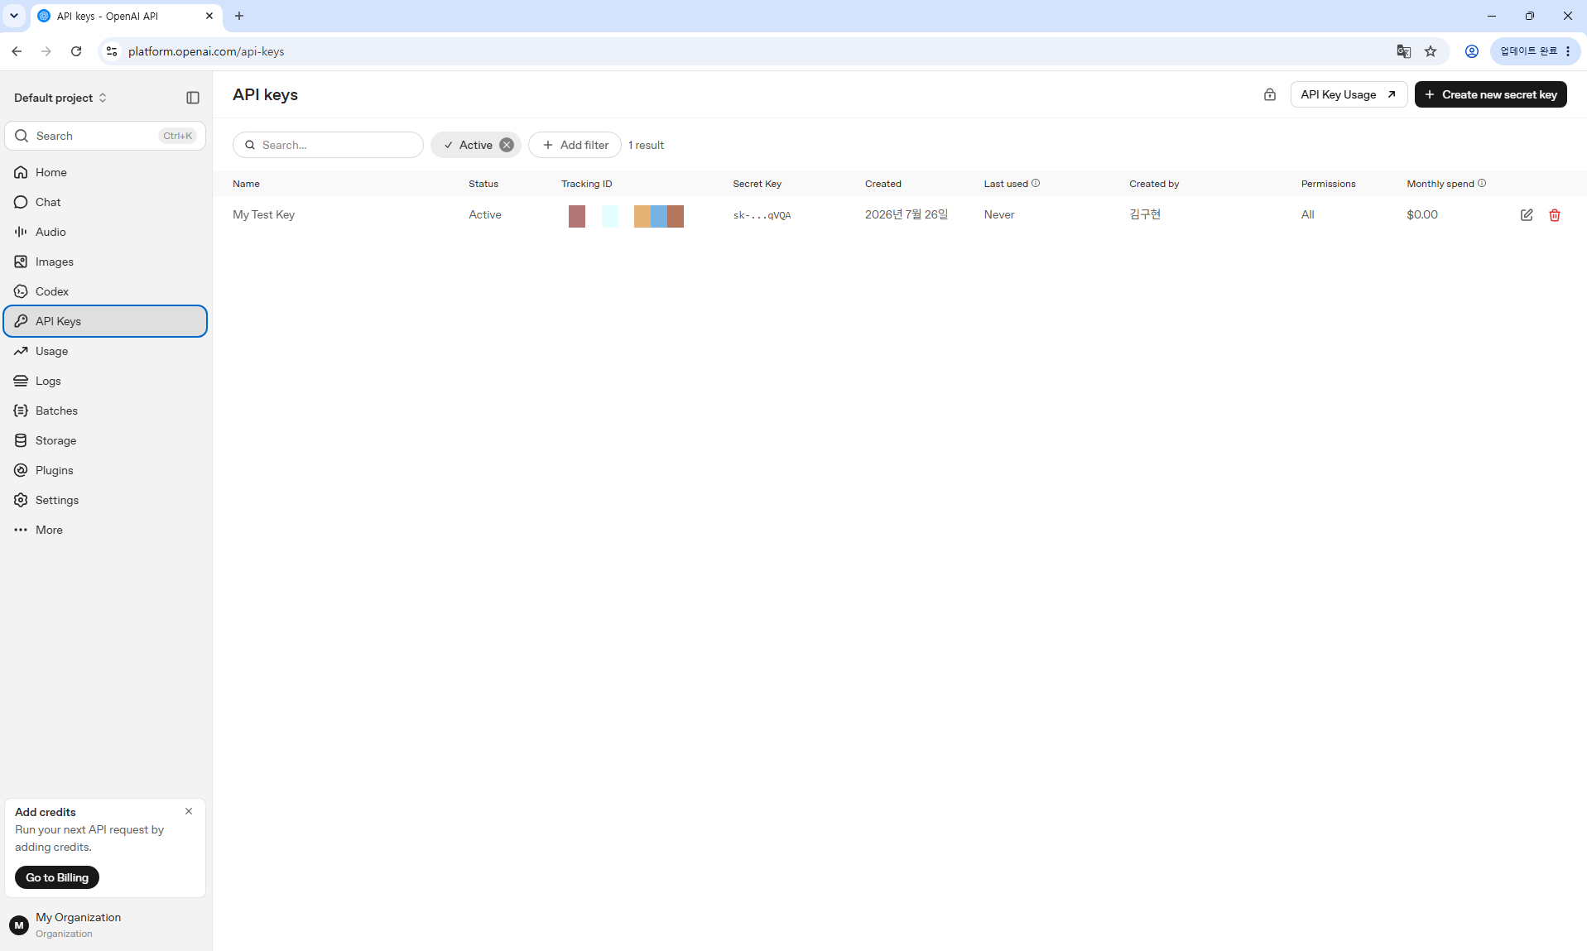Open the Usage page
Image resolution: width=1587 pixels, height=951 pixels.
105,351
